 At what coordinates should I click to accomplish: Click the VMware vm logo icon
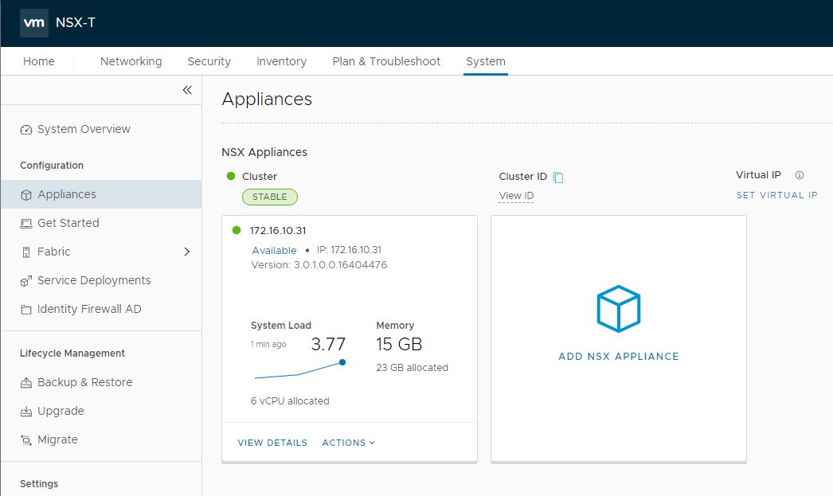pyautogui.click(x=33, y=23)
